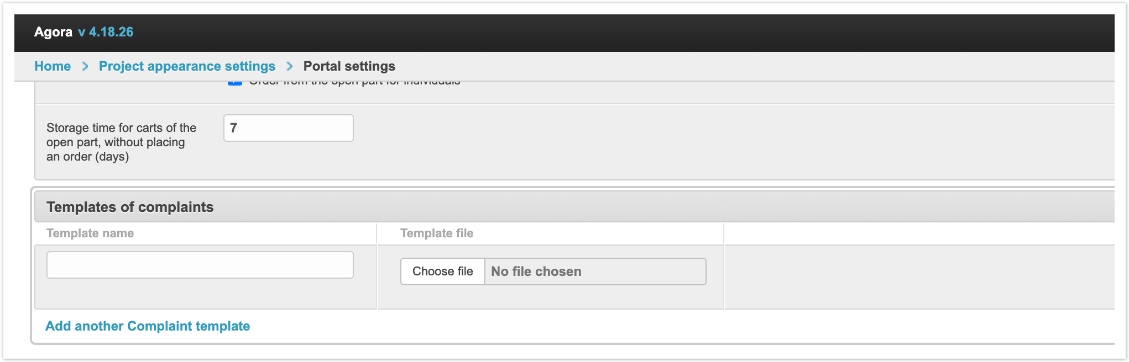This screenshot has width=1129, height=362.
Task: Click the Template name column header
Action: click(x=90, y=233)
